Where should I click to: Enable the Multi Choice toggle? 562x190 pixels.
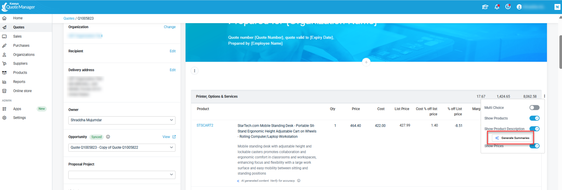pyautogui.click(x=534, y=108)
